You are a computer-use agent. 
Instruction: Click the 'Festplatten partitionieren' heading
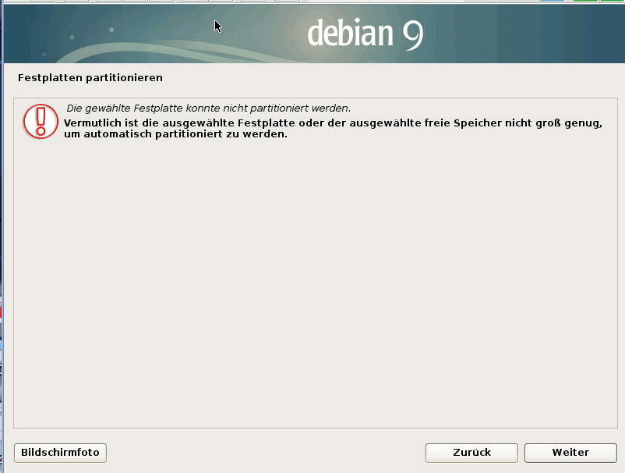90,77
